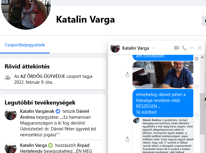Open AZ ÖRDÖG ÜGYVÉDJE group link

[x=43, y=76]
